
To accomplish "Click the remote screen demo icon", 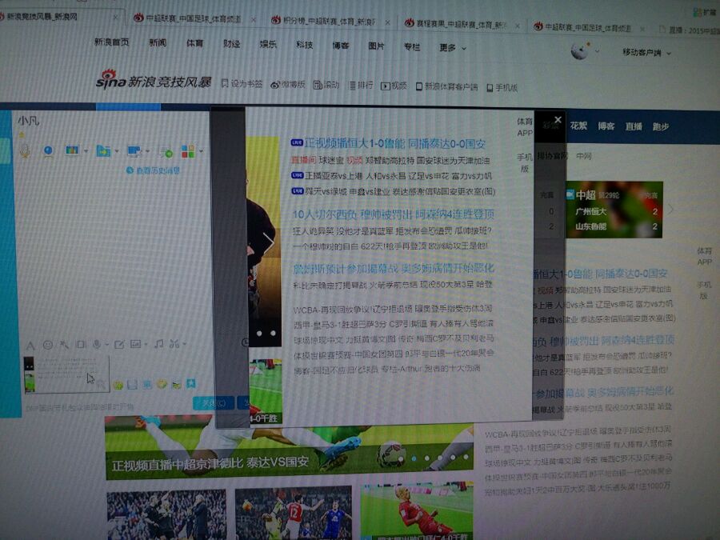I will 72,150.
